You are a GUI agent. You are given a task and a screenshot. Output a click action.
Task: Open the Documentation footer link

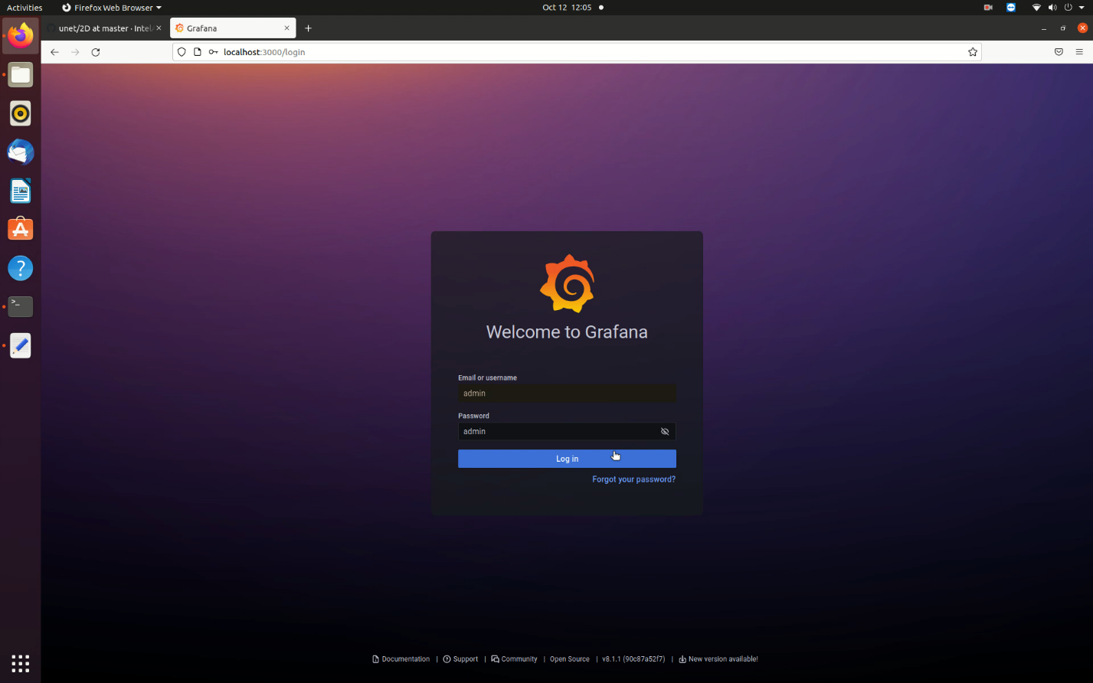pos(401,659)
